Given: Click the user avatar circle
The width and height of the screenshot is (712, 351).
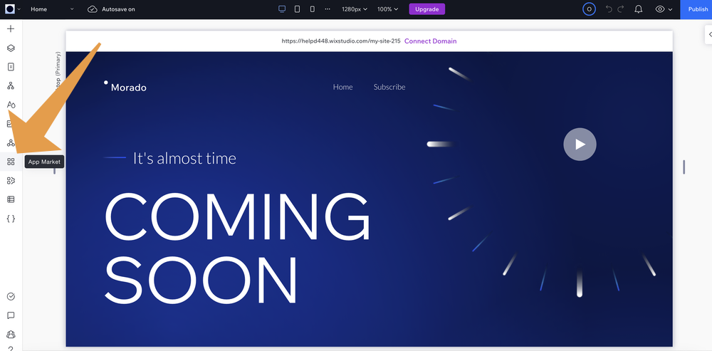Looking at the screenshot, I should pos(589,9).
